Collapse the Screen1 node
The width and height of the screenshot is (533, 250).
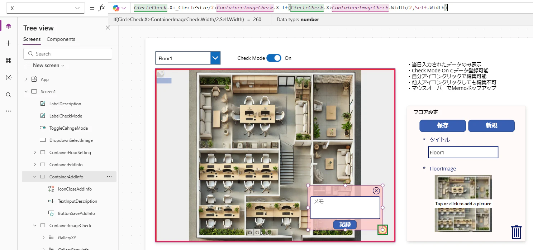coord(26,92)
